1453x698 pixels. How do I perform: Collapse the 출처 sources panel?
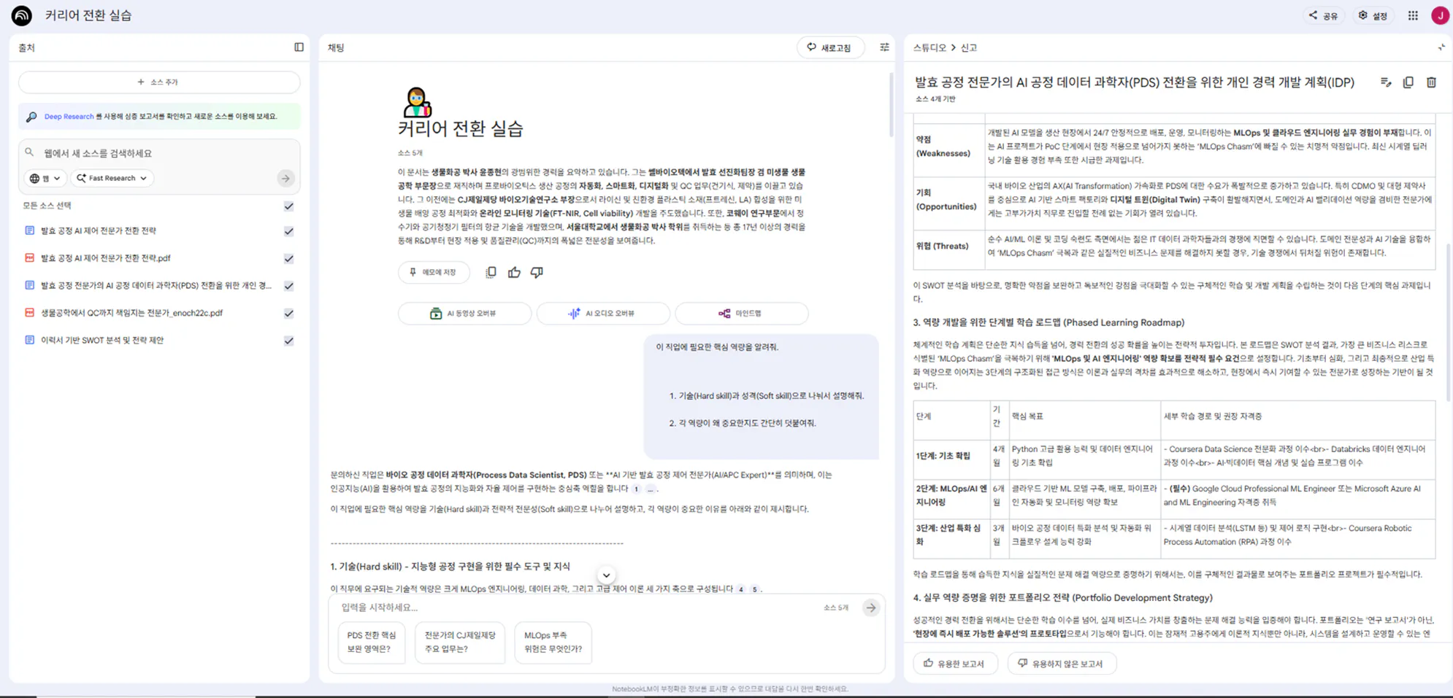[x=299, y=47]
